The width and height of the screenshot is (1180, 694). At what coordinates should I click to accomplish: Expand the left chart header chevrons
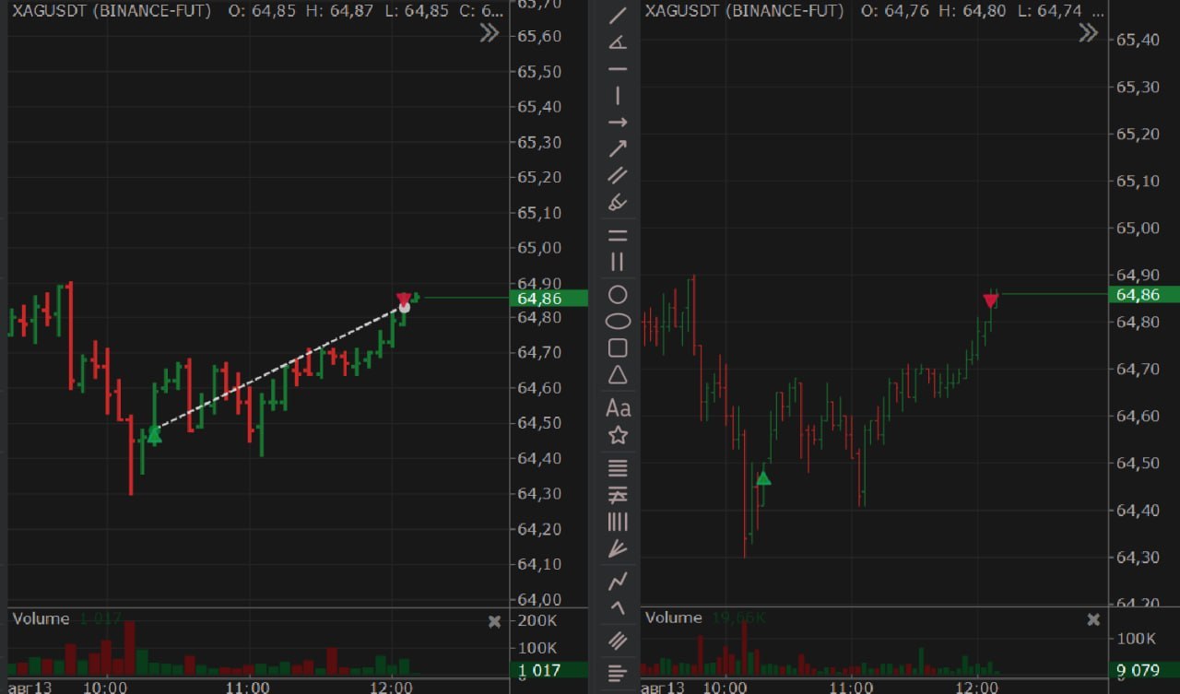pyautogui.click(x=490, y=33)
